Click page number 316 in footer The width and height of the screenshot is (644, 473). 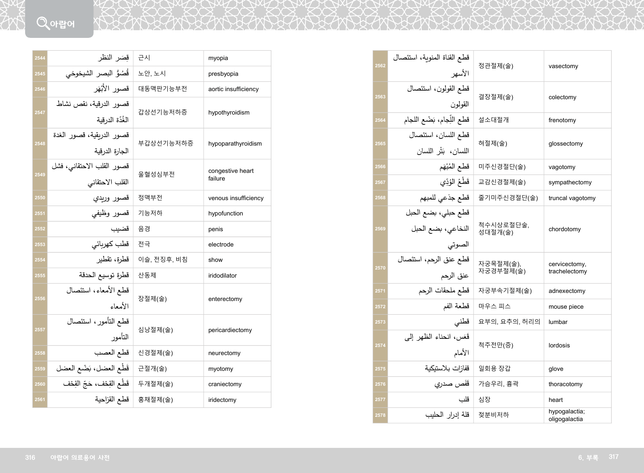click(30, 458)
